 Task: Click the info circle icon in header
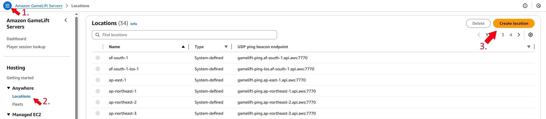[525, 6]
